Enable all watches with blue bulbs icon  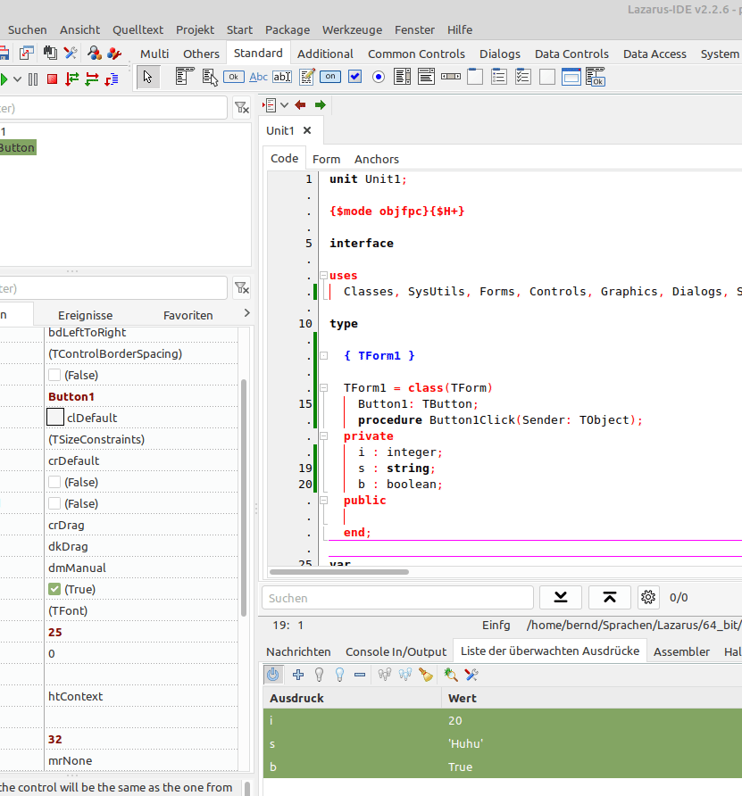[405, 675]
